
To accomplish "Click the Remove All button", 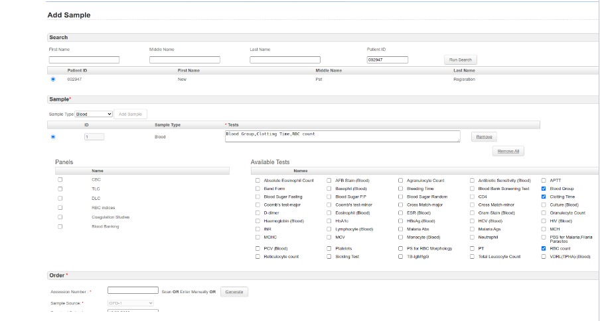I will point(508,151).
